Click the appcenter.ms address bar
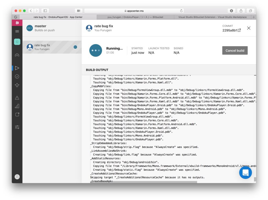Screen dimensions: 268x200 click(134, 11)
